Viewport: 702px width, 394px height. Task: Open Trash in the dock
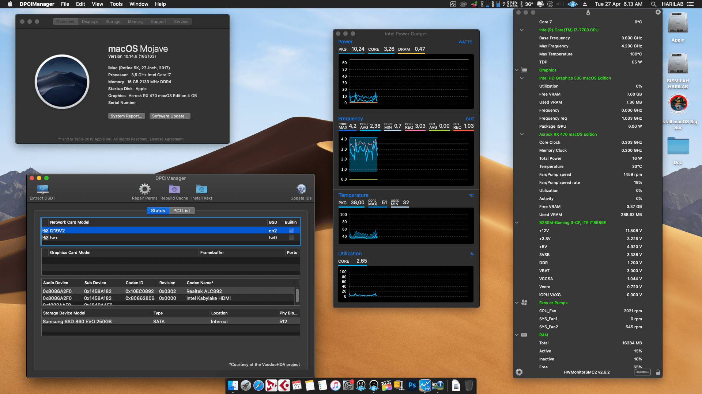pyautogui.click(x=469, y=385)
